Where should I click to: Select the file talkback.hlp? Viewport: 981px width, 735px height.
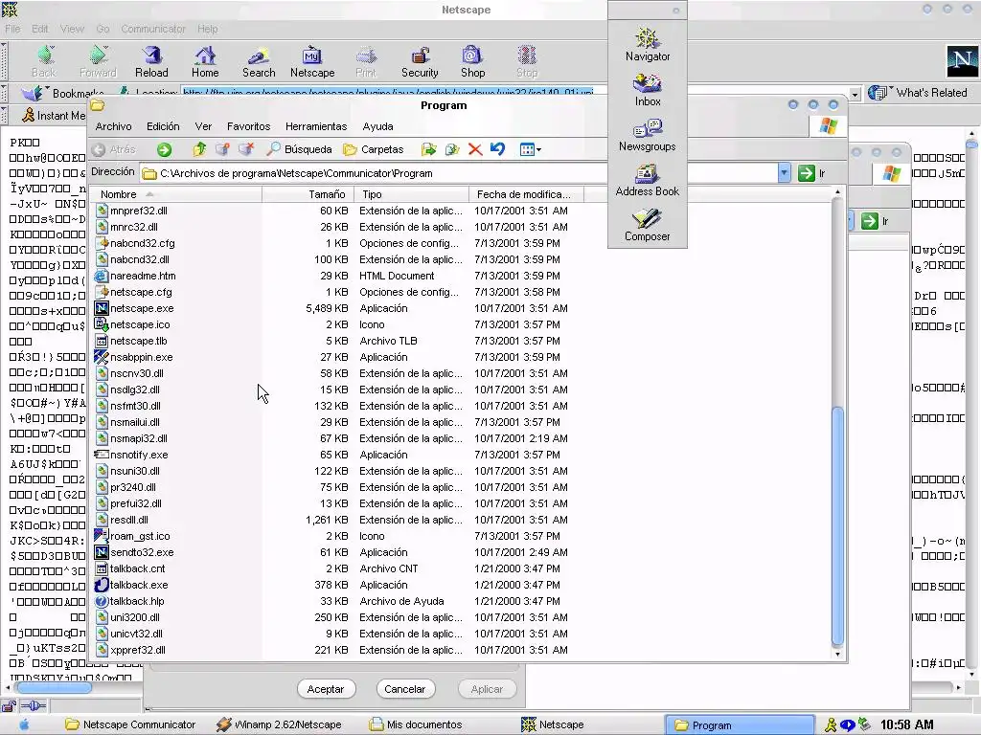pyautogui.click(x=137, y=601)
